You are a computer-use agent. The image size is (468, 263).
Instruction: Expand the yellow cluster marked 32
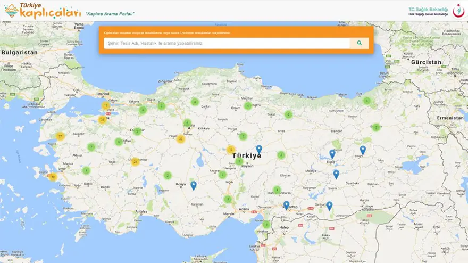click(102, 120)
